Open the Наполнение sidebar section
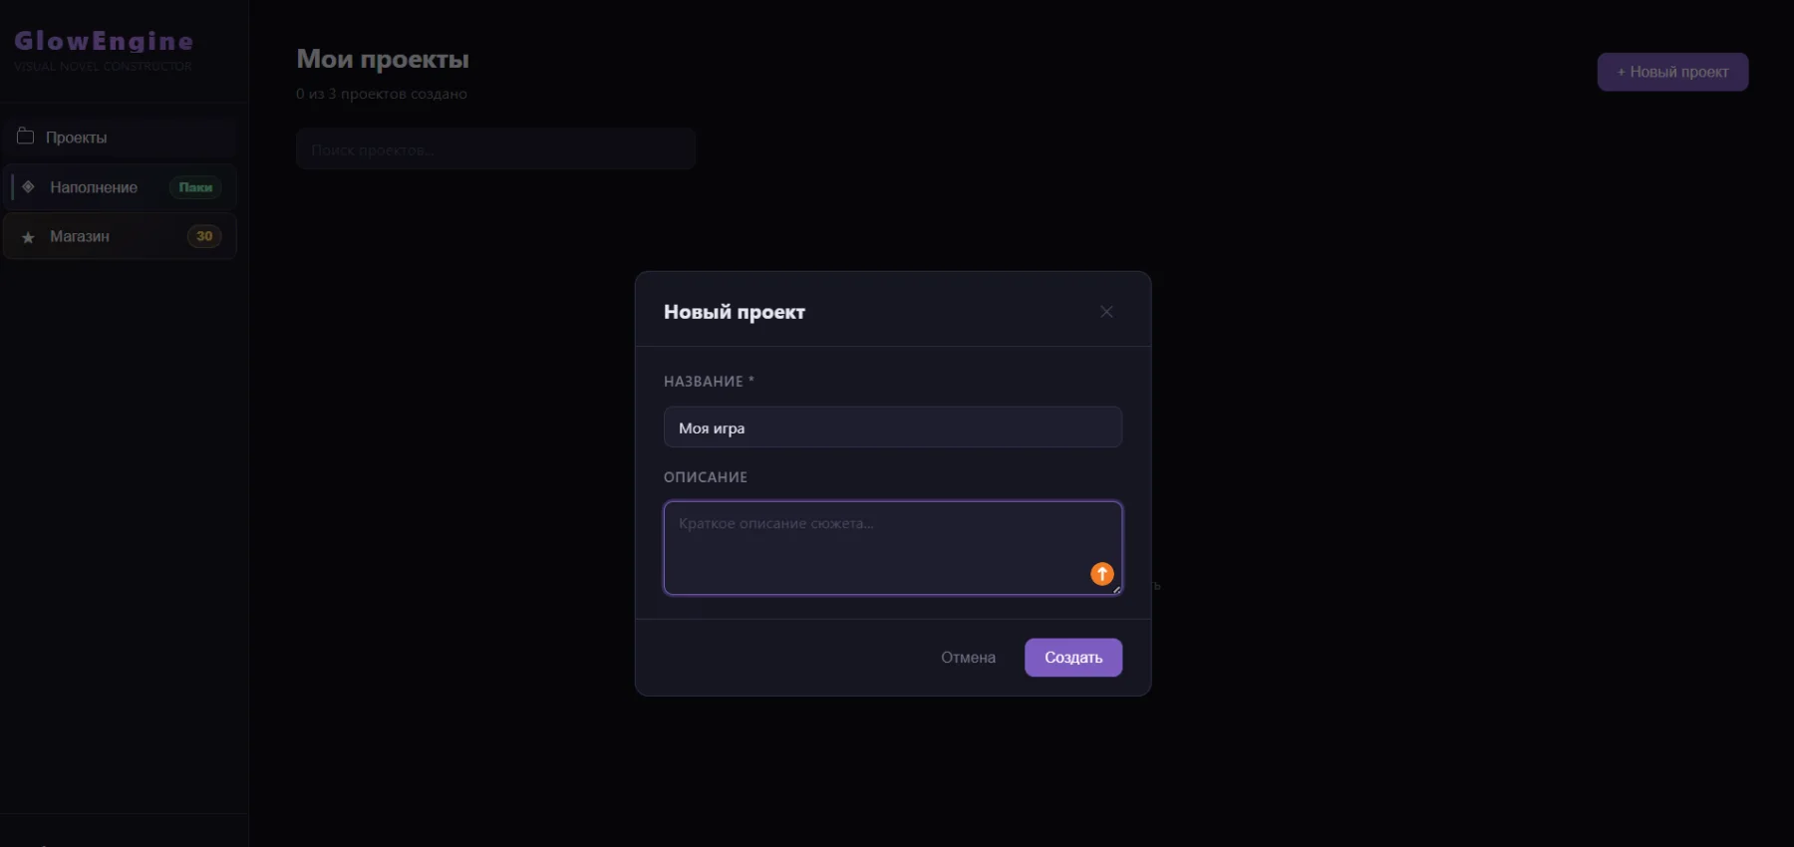The width and height of the screenshot is (1794, 847). pos(120,187)
